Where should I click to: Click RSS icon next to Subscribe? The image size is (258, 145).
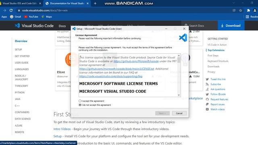(207, 84)
